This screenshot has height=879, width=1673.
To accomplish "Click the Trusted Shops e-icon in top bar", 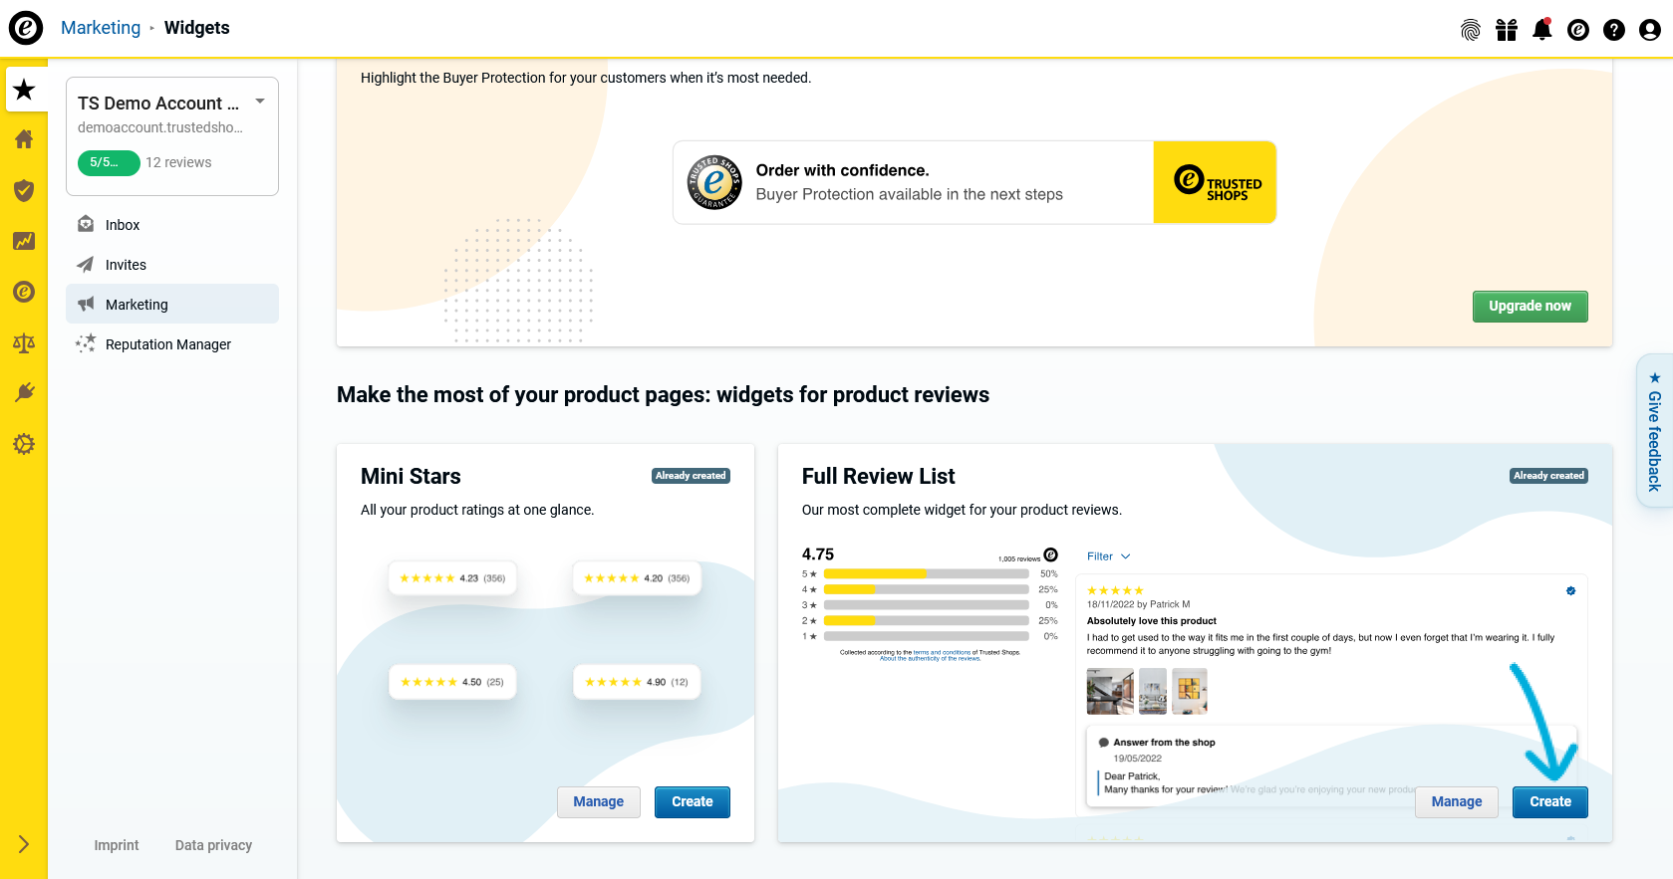I will pos(1578,30).
